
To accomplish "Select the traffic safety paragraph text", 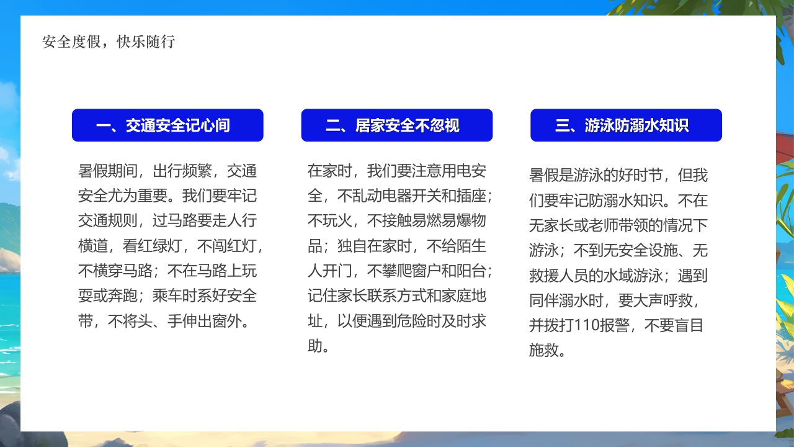I will (x=167, y=246).
